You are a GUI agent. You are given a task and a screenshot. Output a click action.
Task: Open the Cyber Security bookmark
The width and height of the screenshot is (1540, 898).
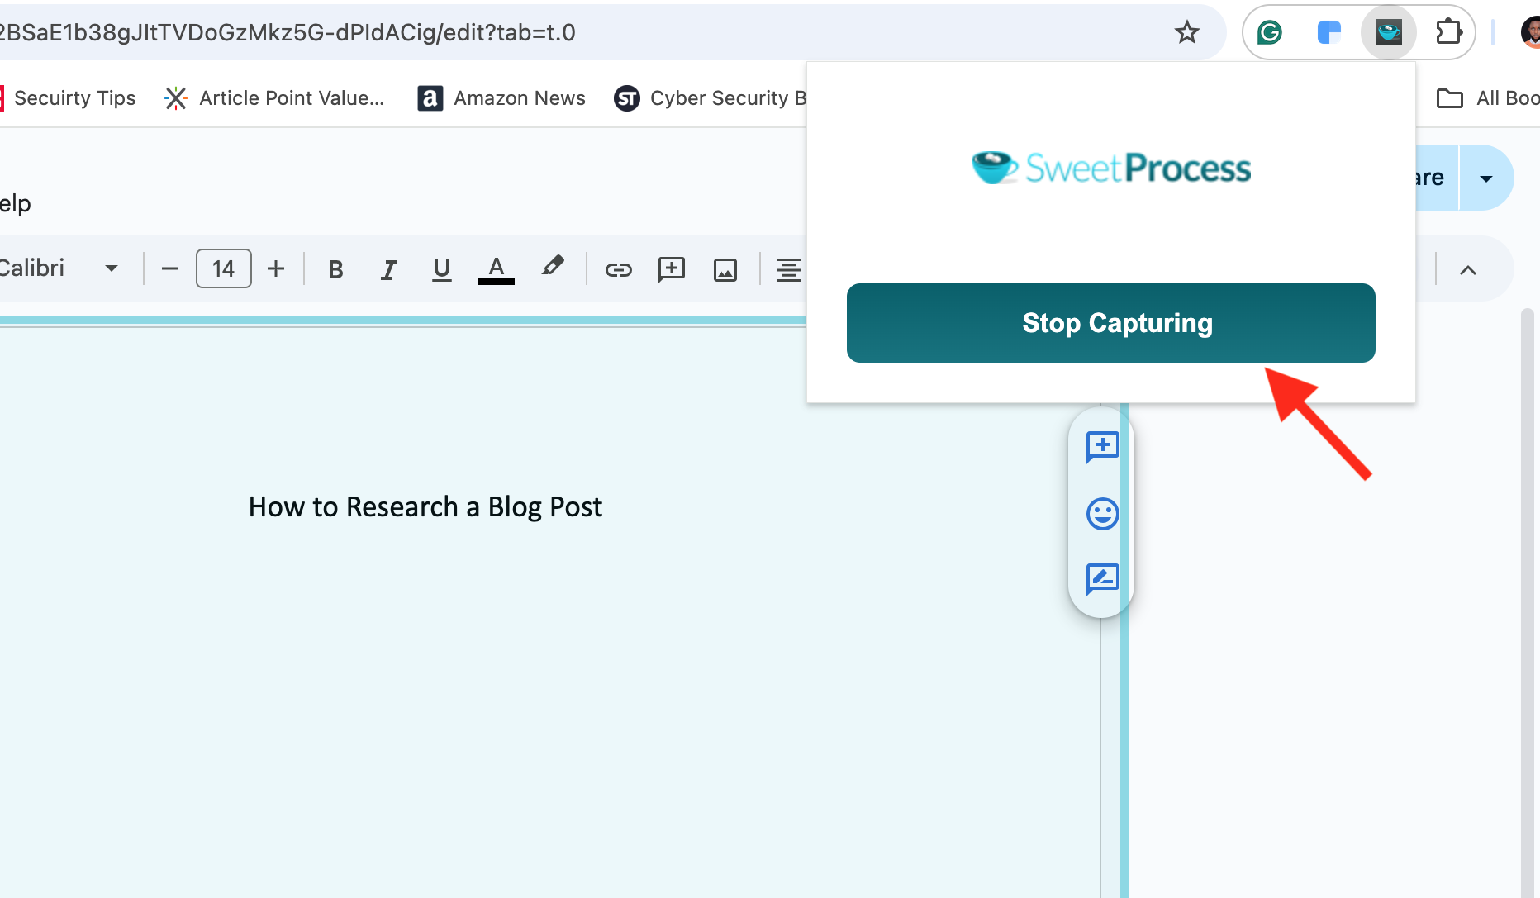pos(711,98)
